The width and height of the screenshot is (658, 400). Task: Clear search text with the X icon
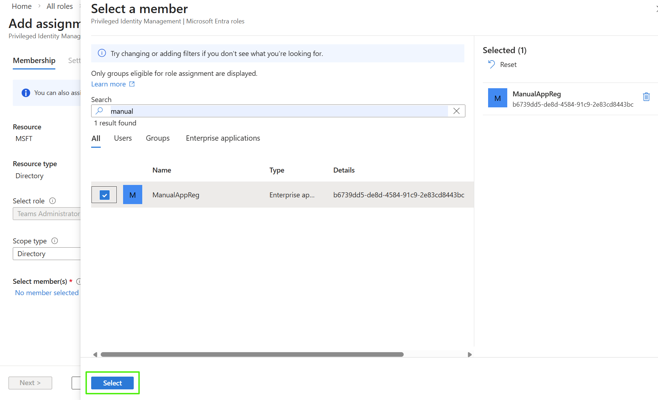457,111
